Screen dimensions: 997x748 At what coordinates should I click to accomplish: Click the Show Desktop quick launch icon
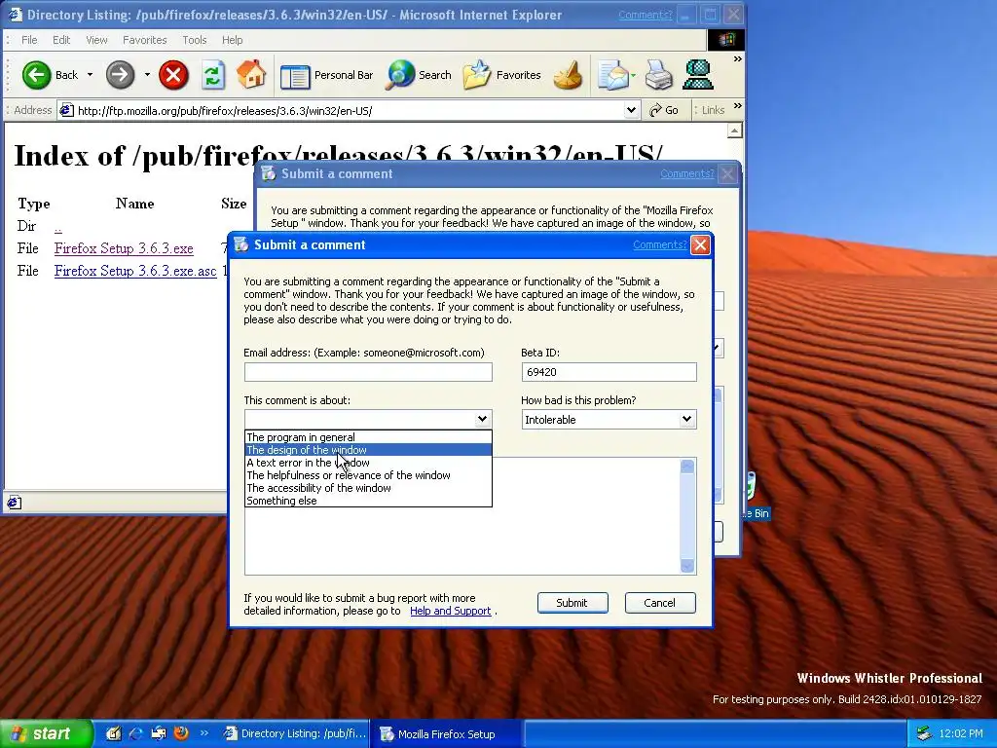tap(114, 733)
